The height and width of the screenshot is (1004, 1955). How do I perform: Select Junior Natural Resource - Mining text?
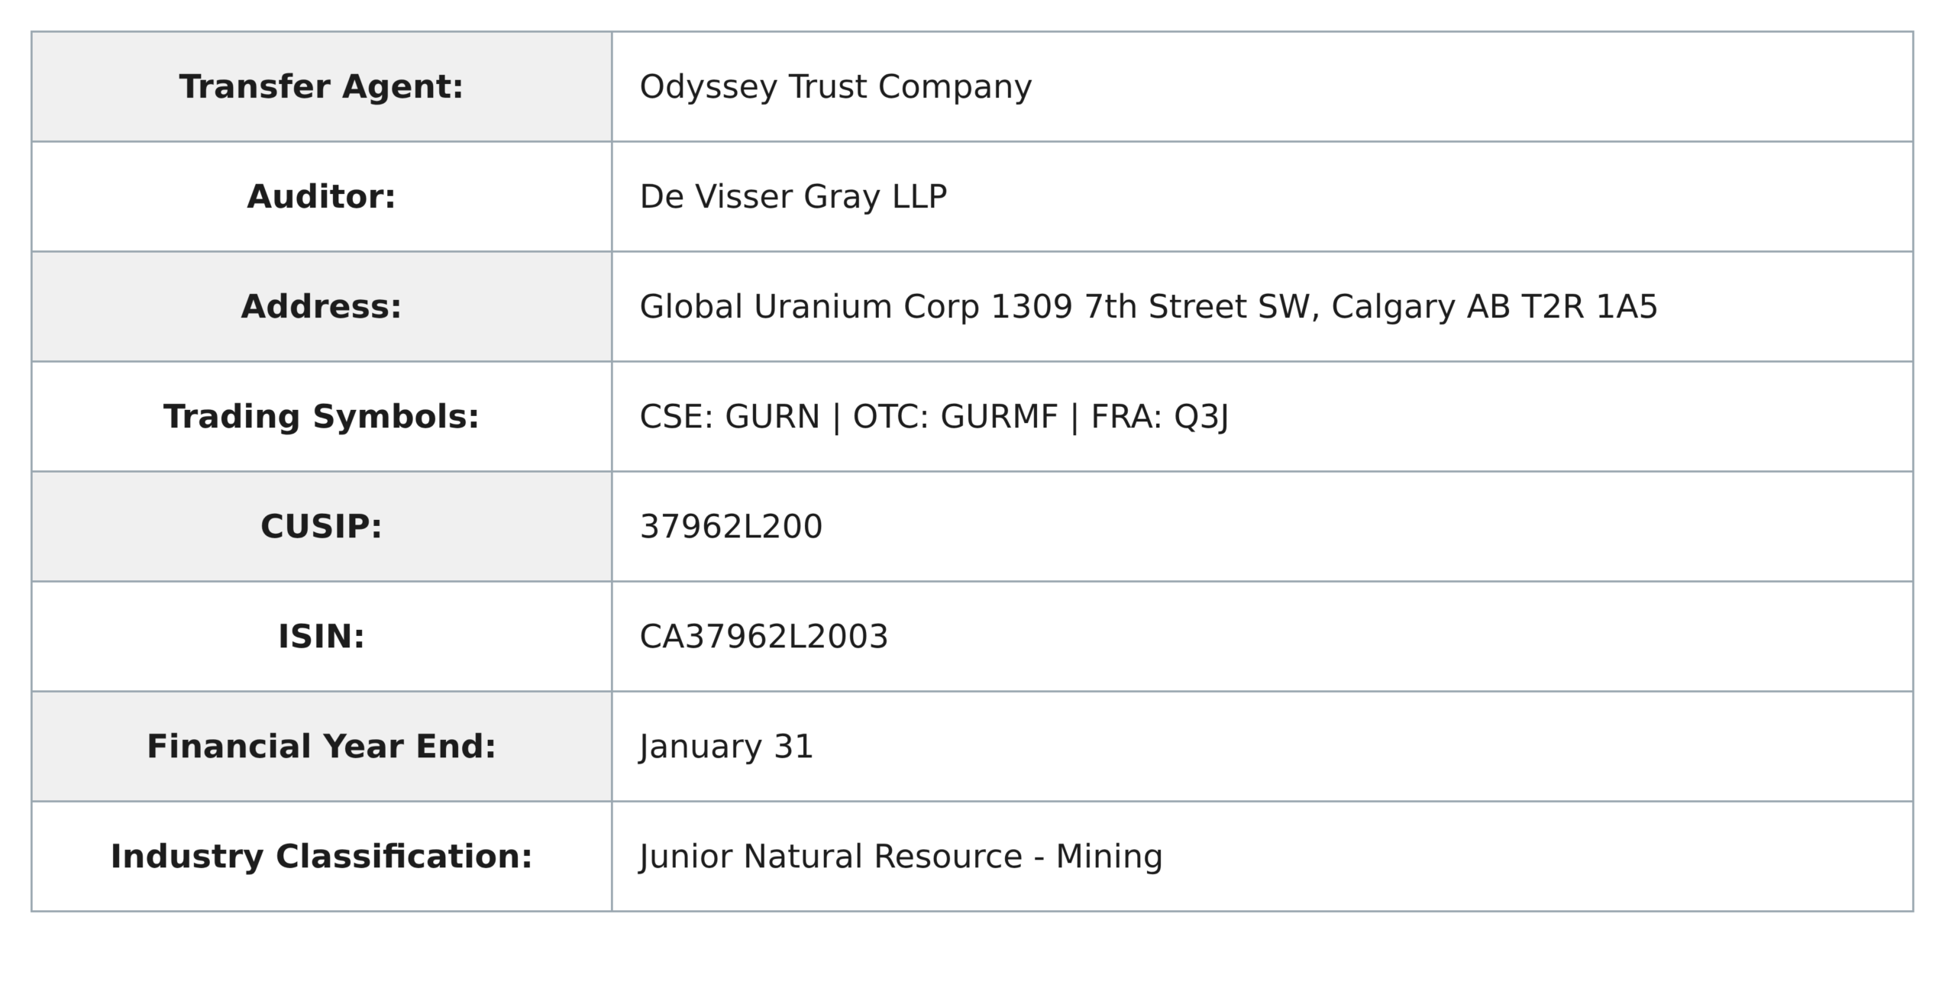click(x=901, y=857)
